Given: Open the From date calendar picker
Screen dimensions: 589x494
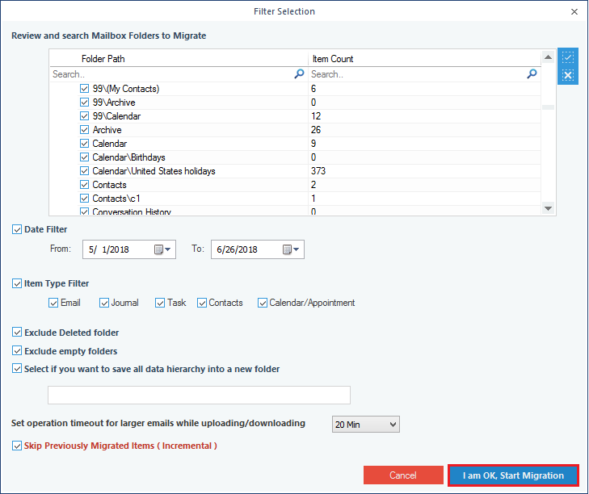Looking at the screenshot, I should (x=163, y=249).
